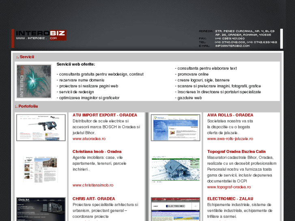295x221 pixels.
Task: Open the Electromec site screenshot
Action: 175,209
